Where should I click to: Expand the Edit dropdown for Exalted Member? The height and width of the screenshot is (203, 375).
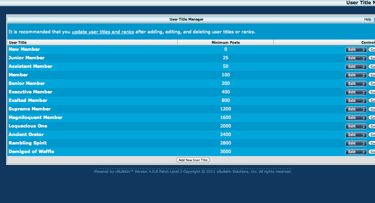(356, 101)
